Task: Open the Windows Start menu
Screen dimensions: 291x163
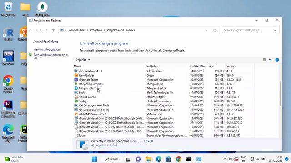Action: coord(94,159)
